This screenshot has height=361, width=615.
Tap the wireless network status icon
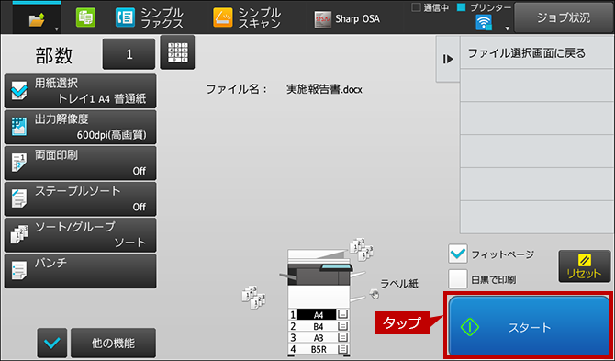[x=484, y=22]
